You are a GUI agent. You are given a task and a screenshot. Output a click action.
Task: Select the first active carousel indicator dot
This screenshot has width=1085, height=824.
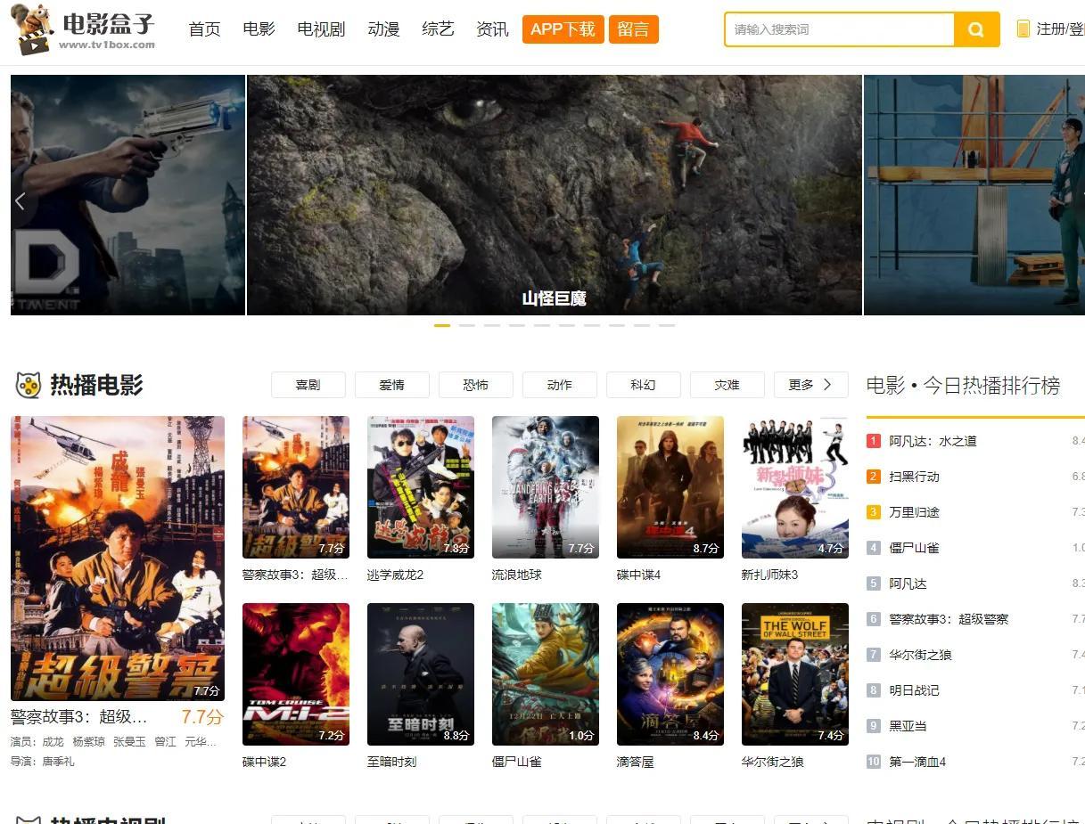tap(442, 325)
